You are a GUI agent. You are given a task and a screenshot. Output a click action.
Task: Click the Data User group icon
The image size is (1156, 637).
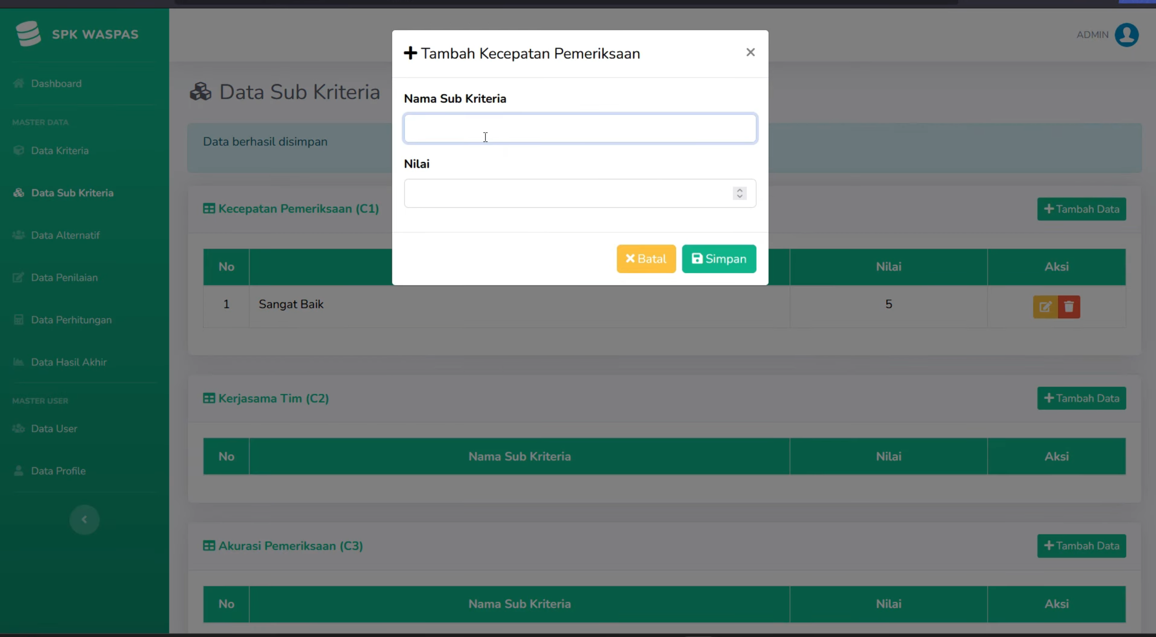(x=19, y=428)
